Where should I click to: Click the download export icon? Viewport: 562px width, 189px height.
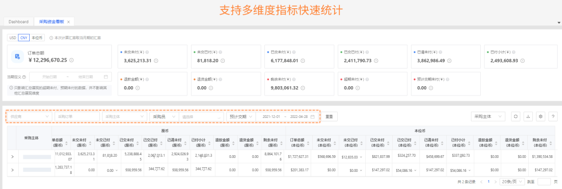528,116
